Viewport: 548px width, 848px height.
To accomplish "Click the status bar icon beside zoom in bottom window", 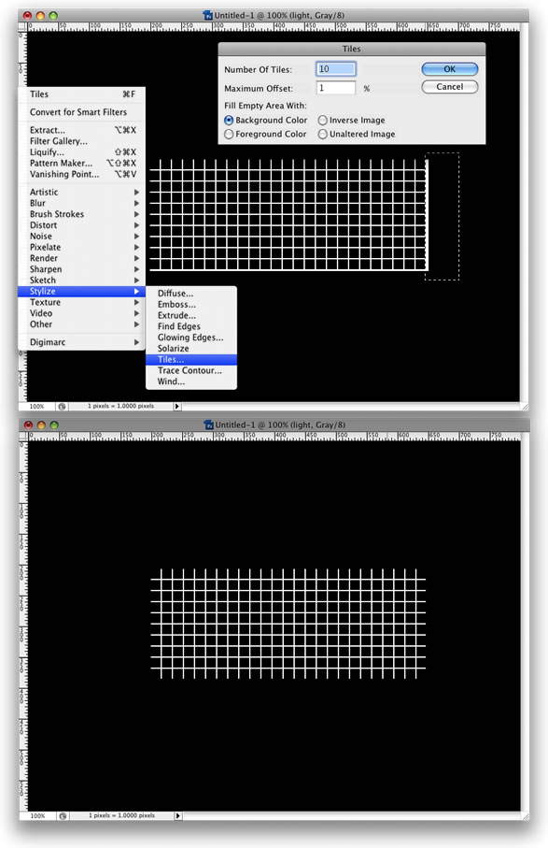I will point(63,815).
